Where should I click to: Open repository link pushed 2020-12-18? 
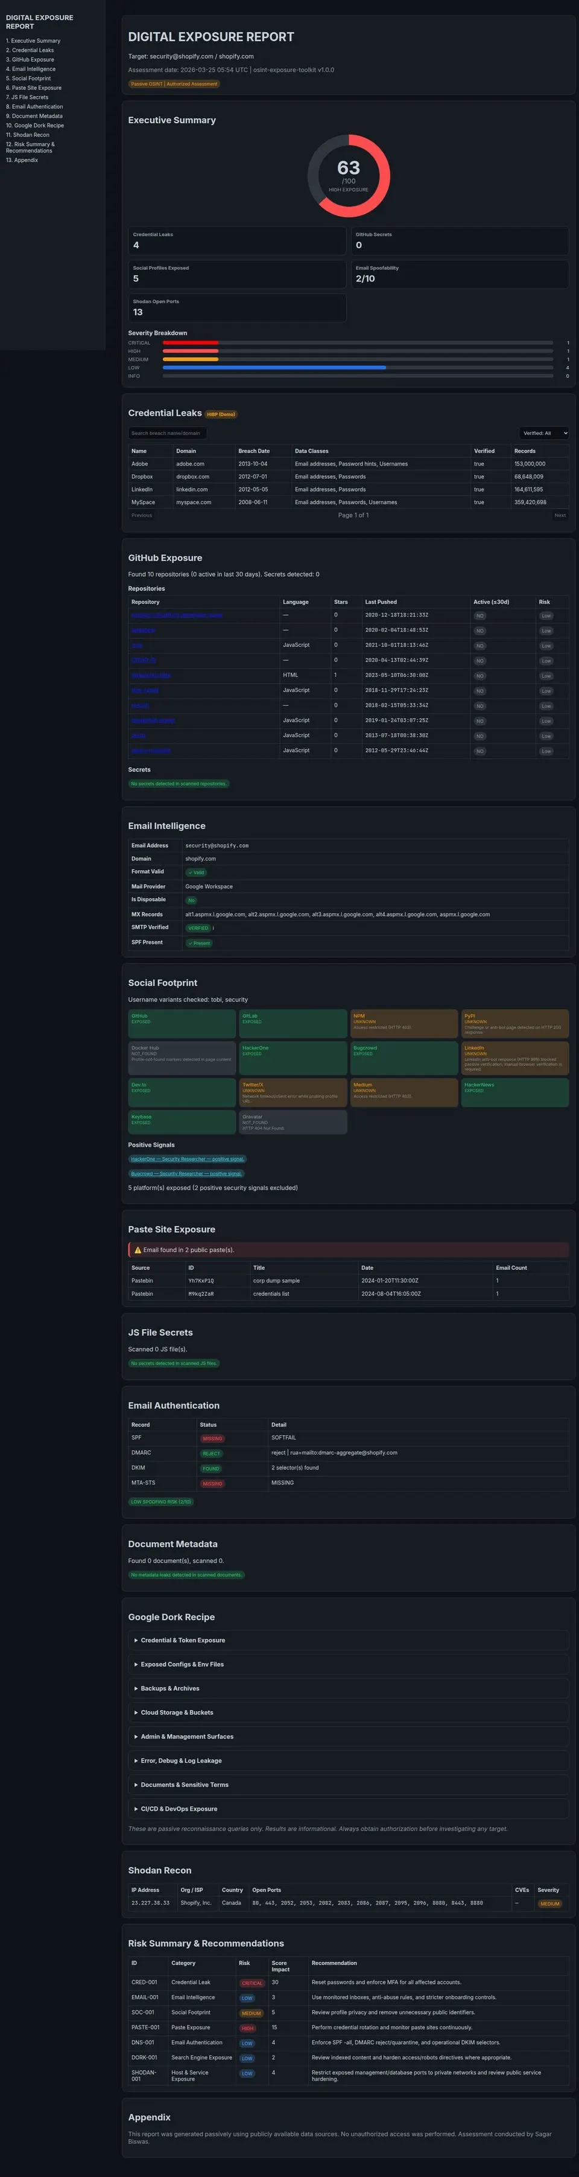click(x=177, y=615)
